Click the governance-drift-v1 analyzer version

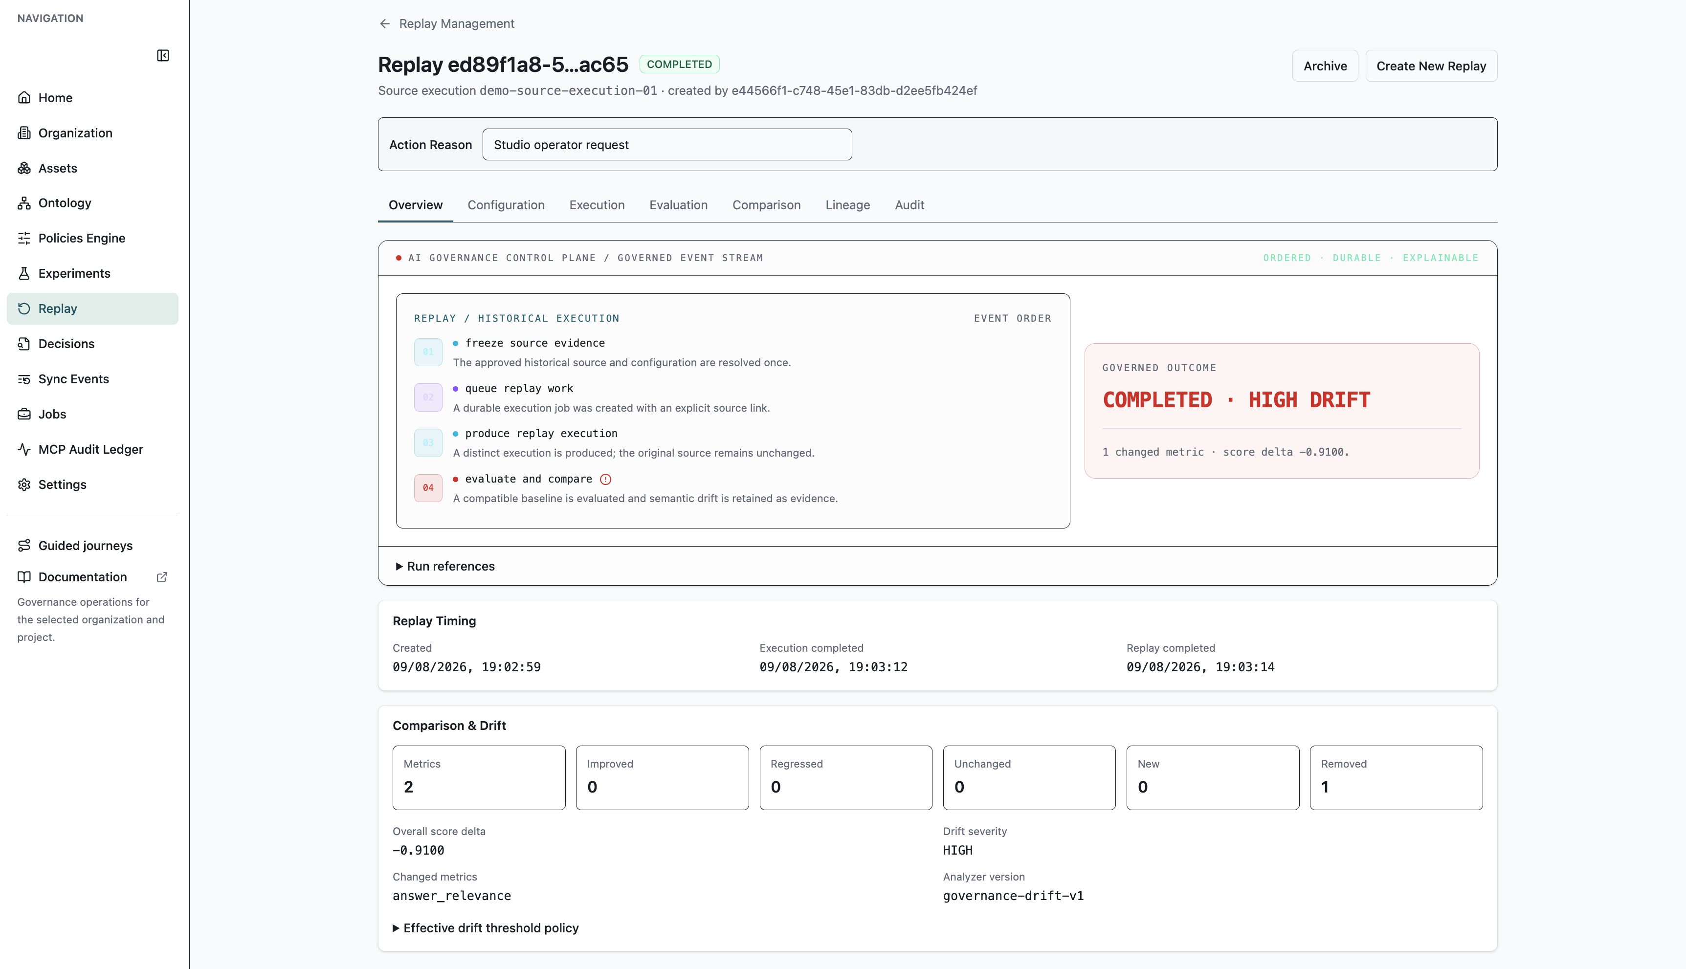coord(1013,896)
